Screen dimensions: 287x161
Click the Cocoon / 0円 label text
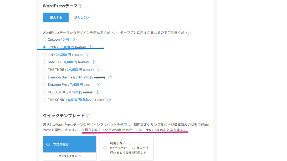point(58,39)
